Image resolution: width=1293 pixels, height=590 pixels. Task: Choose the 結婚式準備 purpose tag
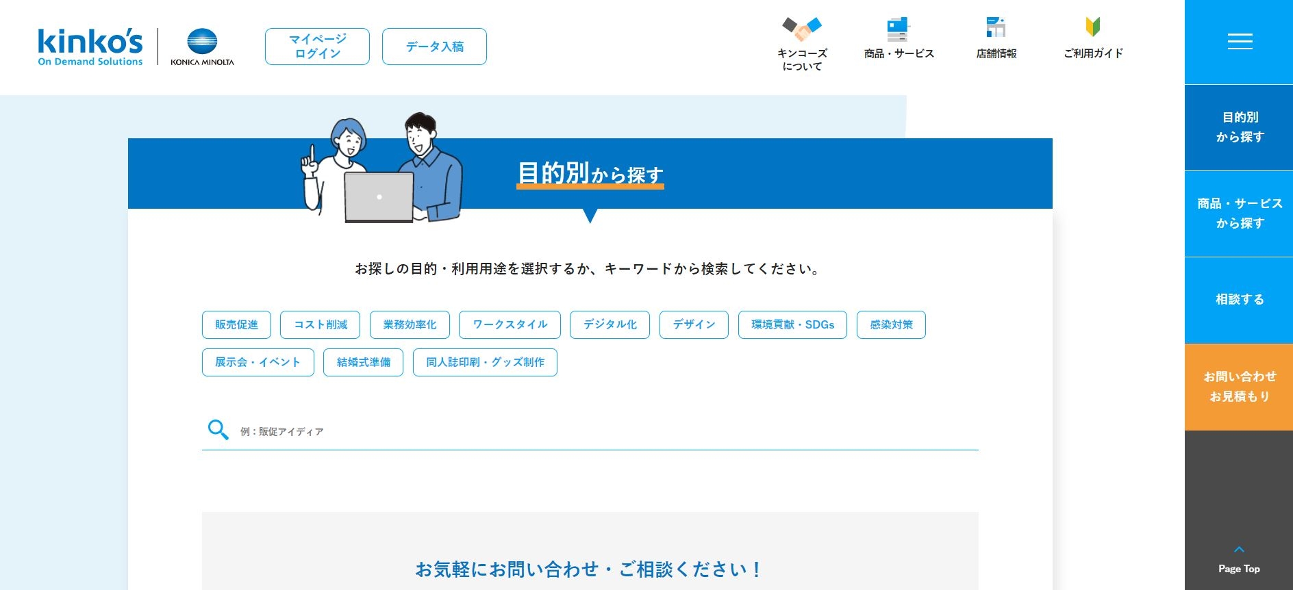click(x=364, y=362)
